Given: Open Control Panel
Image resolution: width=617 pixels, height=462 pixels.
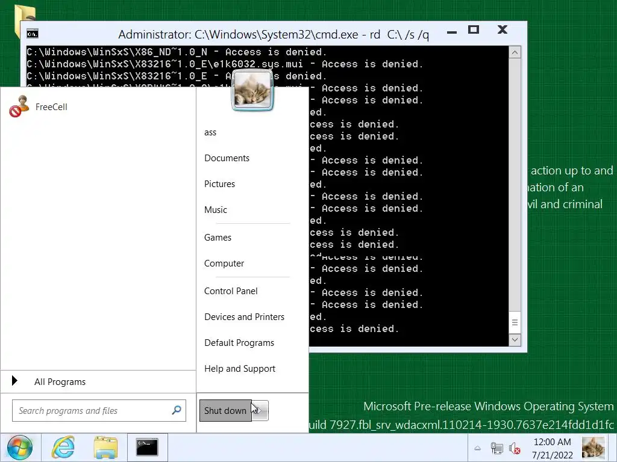Looking at the screenshot, I should (231, 291).
